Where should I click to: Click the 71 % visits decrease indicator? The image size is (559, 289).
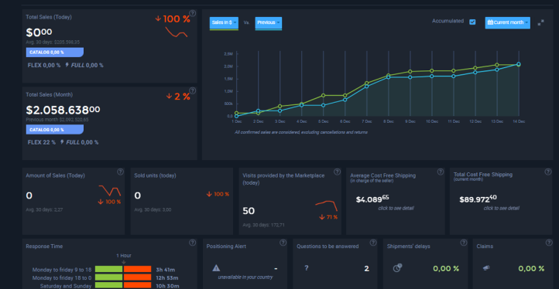click(328, 216)
